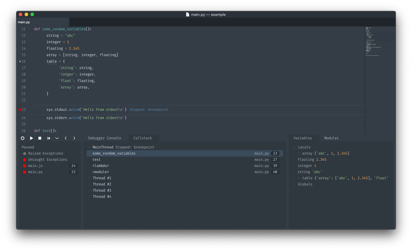This screenshot has width=412, height=251.
Task: Open the debugger settings gear
Action: (23, 138)
